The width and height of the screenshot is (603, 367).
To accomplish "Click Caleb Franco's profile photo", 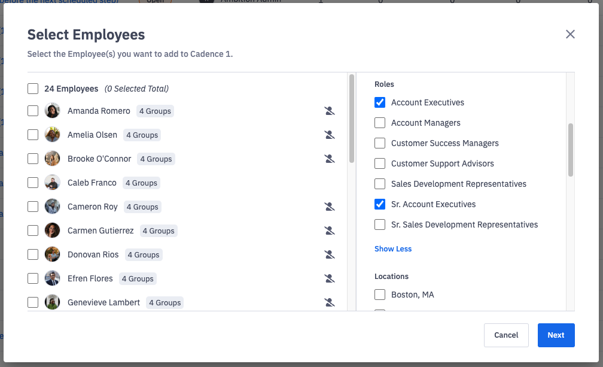I will (52, 183).
